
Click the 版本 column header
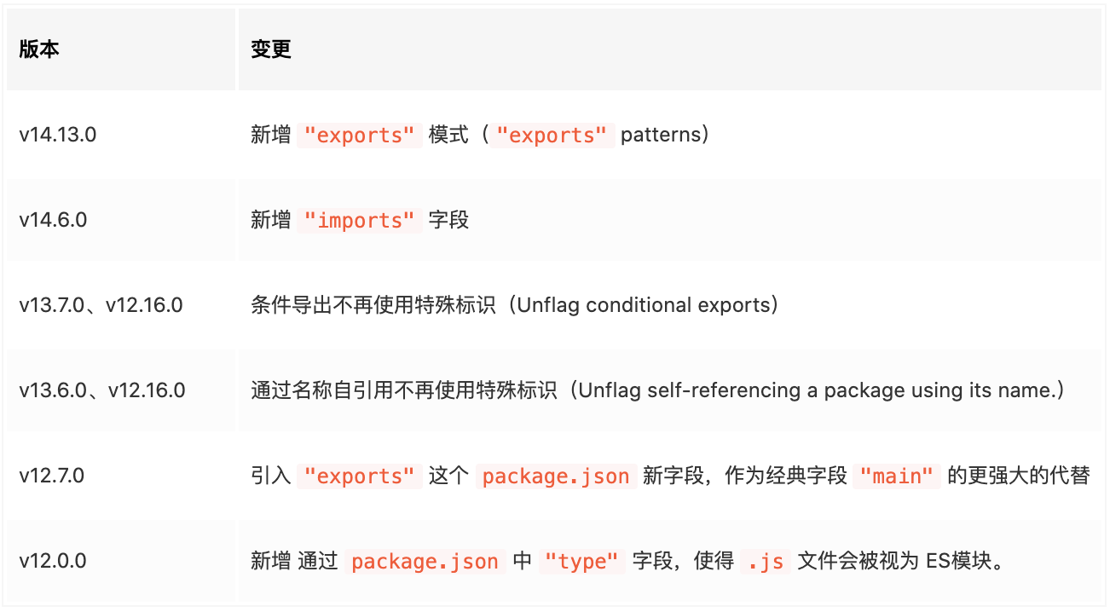tap(39, 49)
